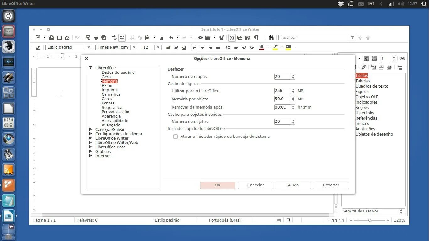Click the Bold formatting icon
This screenshot has width=429, height=241.
click(168, 47)
